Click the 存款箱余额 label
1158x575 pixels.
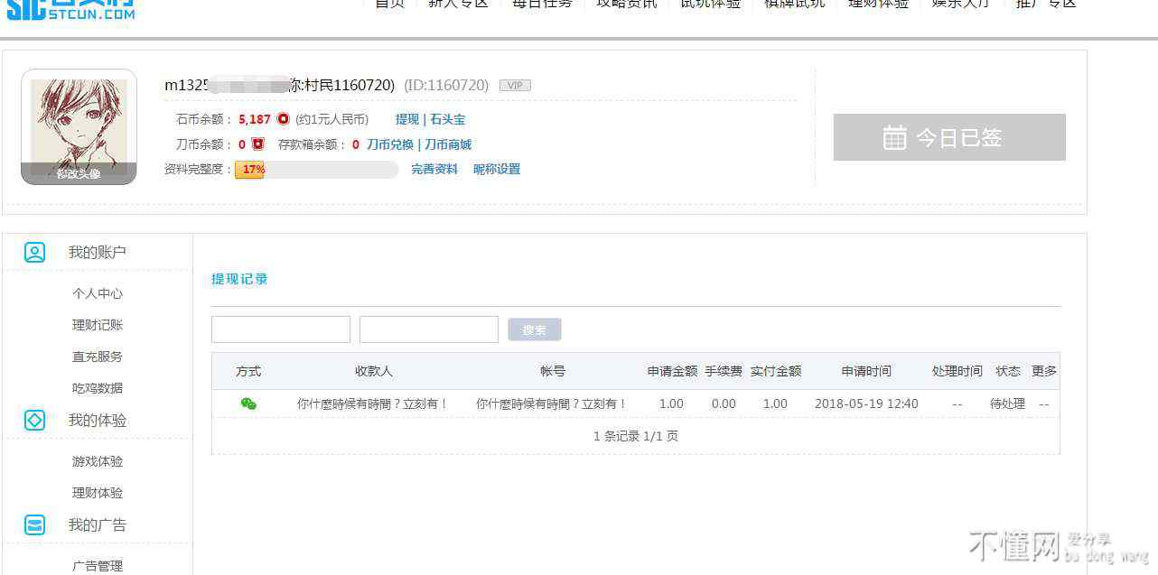pyautogui.click(x=311, y=144)
